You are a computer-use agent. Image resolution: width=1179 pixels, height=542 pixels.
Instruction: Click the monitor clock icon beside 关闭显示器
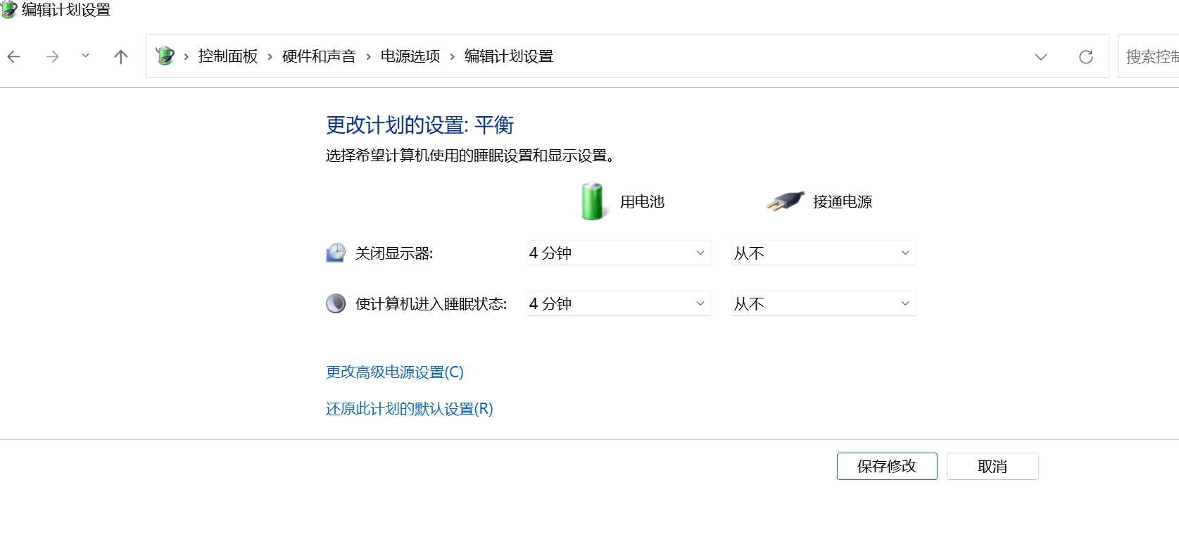point(336,253)
